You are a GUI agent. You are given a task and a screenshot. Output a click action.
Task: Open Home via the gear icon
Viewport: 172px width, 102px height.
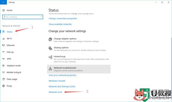point(4,10)
